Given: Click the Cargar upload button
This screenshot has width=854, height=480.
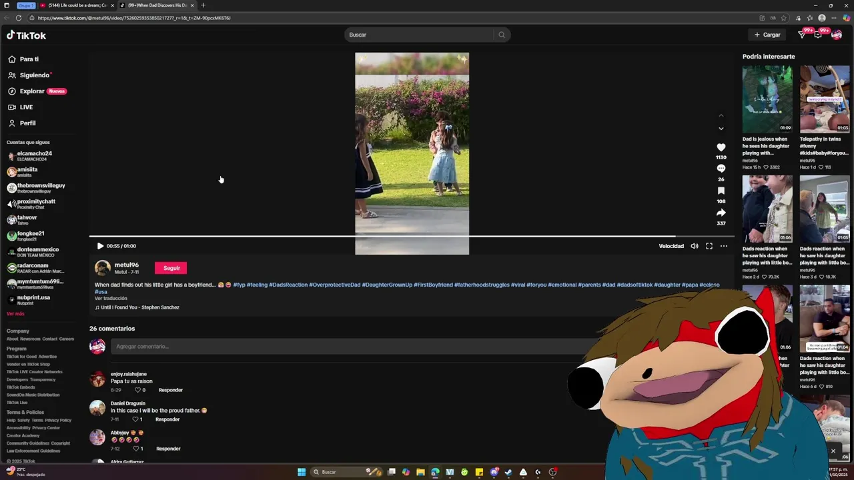Looking at the screenshot, I should [767, 35].
